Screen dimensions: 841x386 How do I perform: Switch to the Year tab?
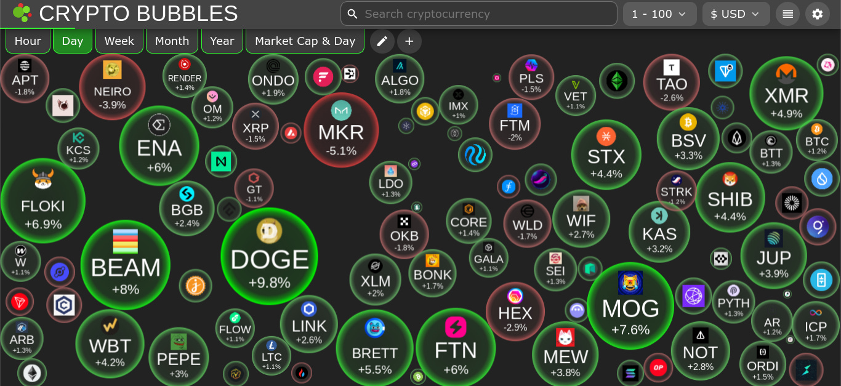pos(222,41)
